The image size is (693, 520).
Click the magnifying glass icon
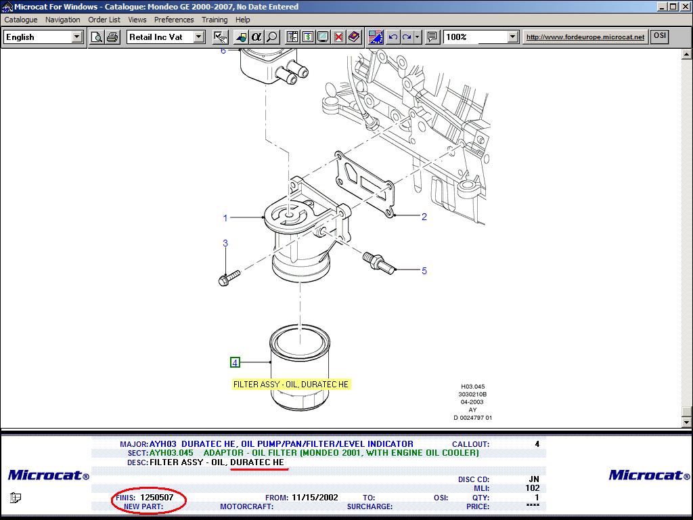click(x=271, y=37)
